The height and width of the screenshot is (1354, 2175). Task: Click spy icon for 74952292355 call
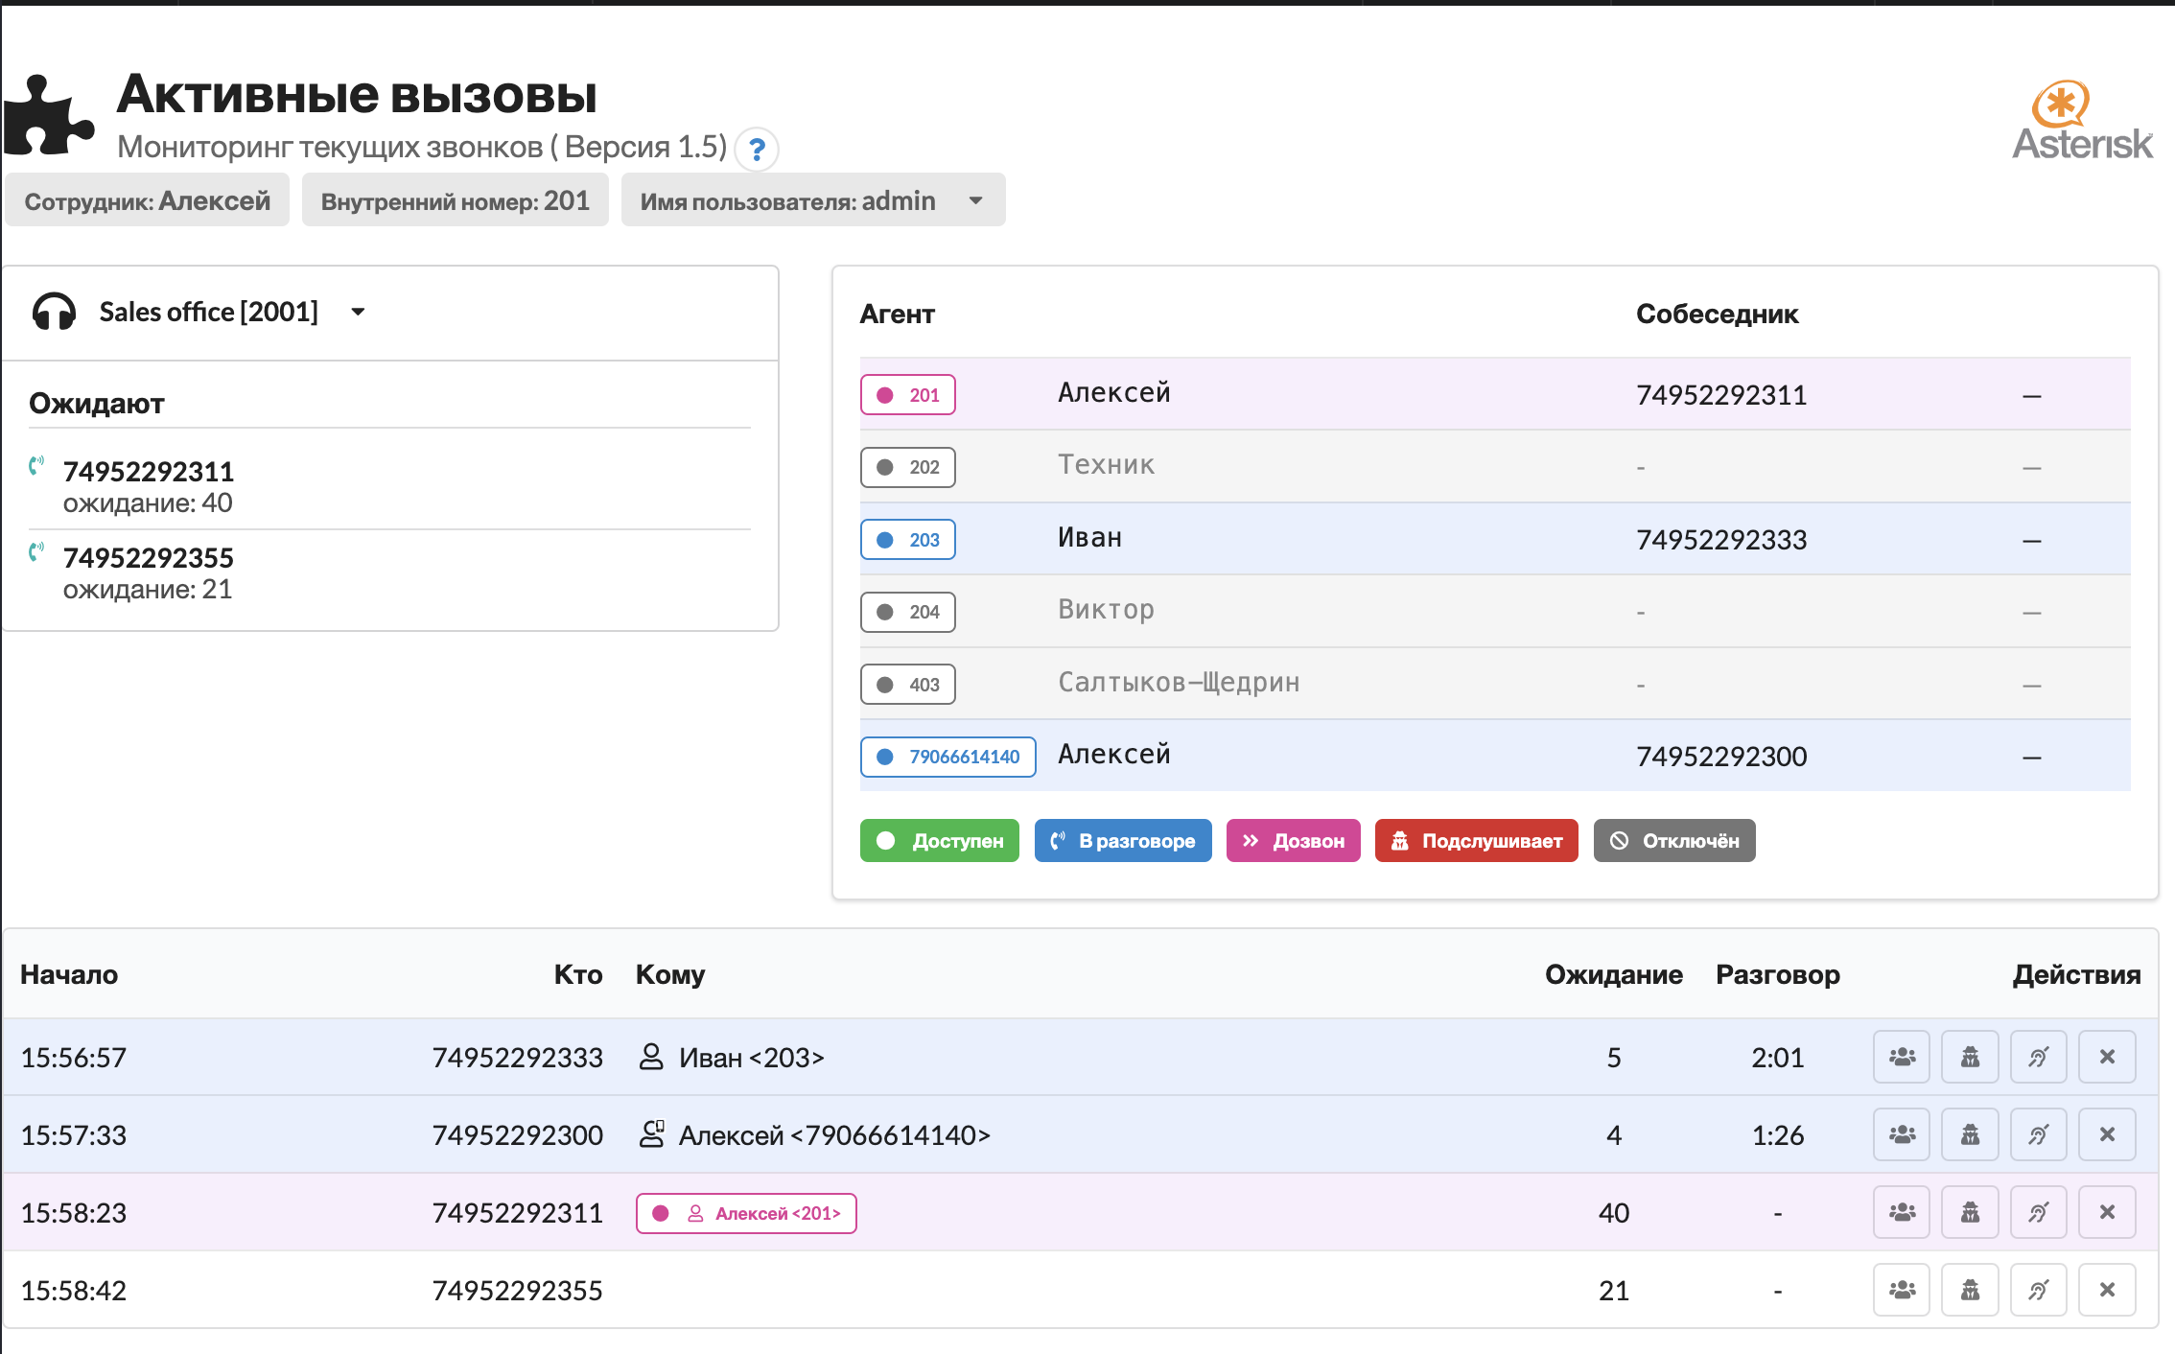click(1970, 1290)
